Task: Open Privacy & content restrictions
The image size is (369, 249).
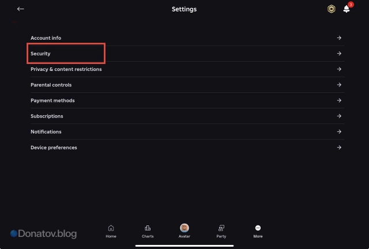Action: coord(66,69)
